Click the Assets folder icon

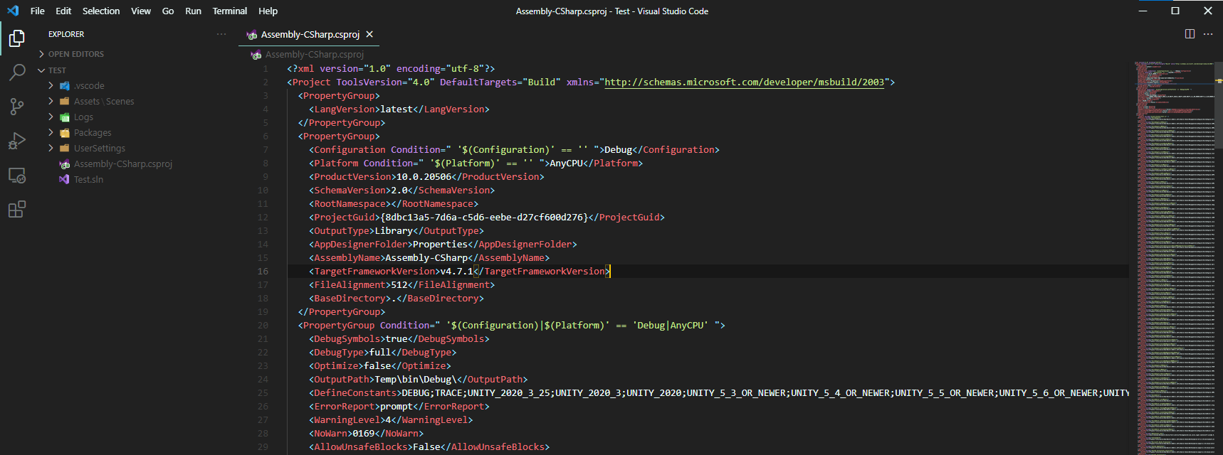coord(65,101)
